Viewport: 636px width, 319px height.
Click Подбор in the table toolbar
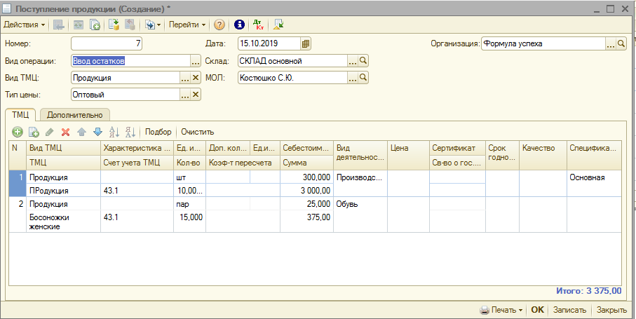[x=158, y=132]
